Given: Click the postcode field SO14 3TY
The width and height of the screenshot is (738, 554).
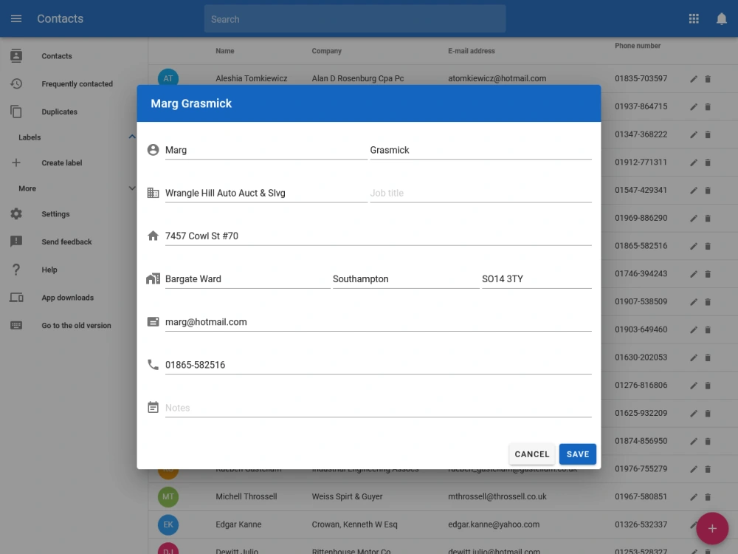Looking at the screenshot, I should coord(537,279).
